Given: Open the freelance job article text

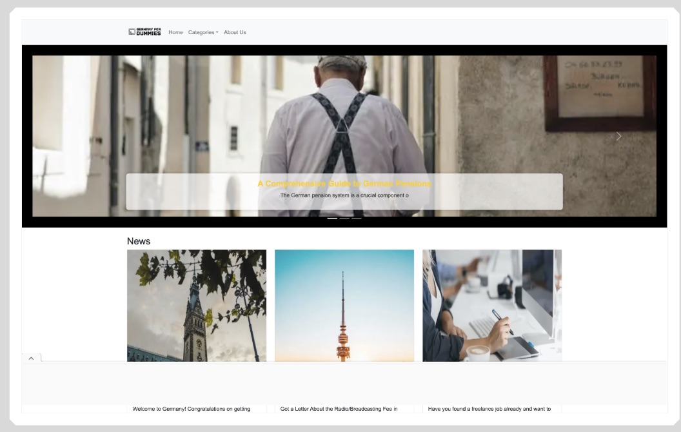Looking at the screenshot, I should pos(489,409).
